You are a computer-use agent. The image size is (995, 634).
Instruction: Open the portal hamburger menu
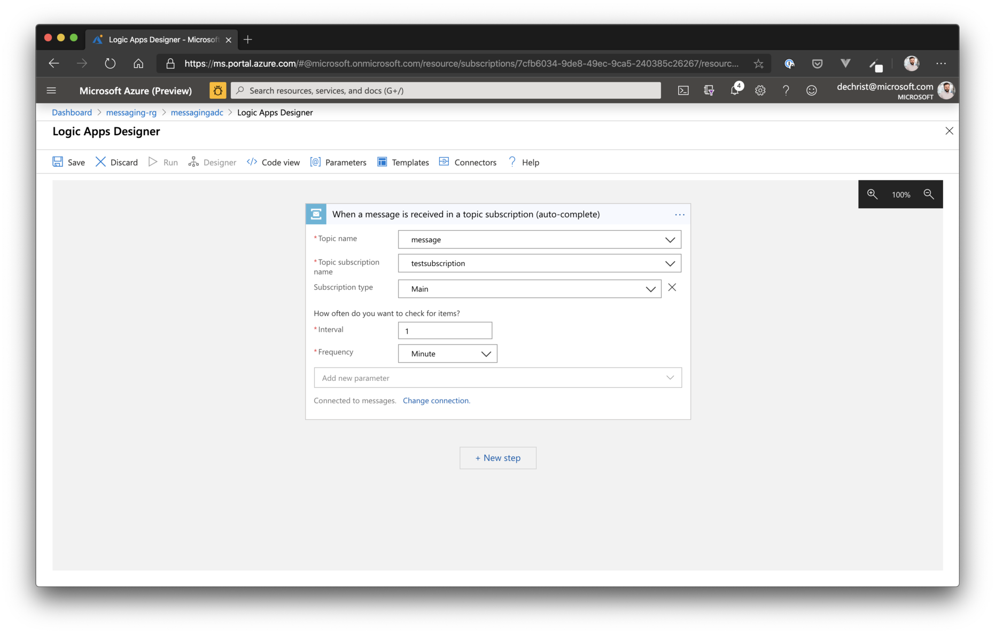51,90
